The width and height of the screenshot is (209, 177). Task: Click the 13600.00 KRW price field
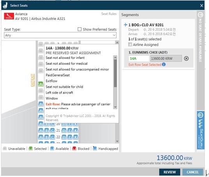[x=166, y=58]
